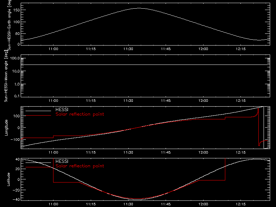The height and width of the screenshot is (207, 276).
Task: Click the 100.0 tick on Moon angle axis
Action: [15, 58]
